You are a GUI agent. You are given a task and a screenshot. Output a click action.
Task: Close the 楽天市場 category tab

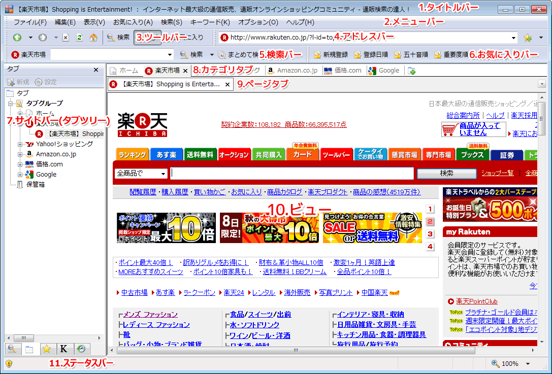point(185,71)
